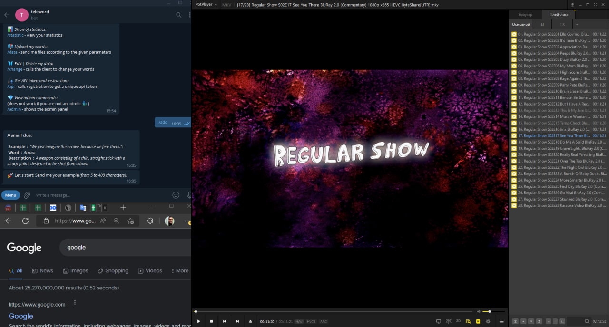Click the attach paperclip icon in Telegram

pyautogui.click(x=27, y=195)
